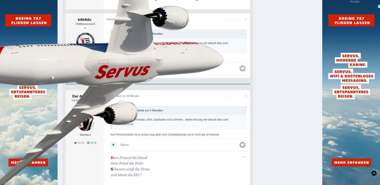Click left "BOEING 787 FLIEGEN LASSEN" banner
This screenshot has height=185, width=380.
(28, 20)
